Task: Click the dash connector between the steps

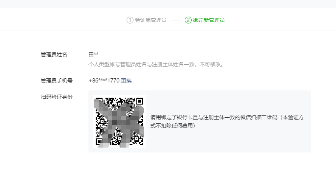Action: [x=176, y=20]
